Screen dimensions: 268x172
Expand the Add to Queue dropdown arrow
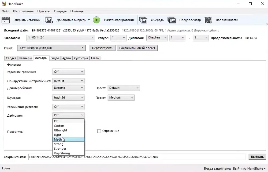(x=89, y=20)
